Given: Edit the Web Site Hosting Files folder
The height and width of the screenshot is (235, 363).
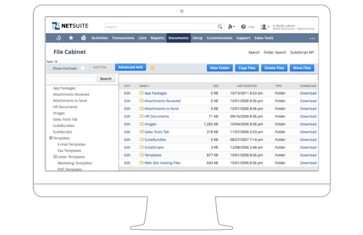Looking at the screenshot, I should (x=127, y=163).
